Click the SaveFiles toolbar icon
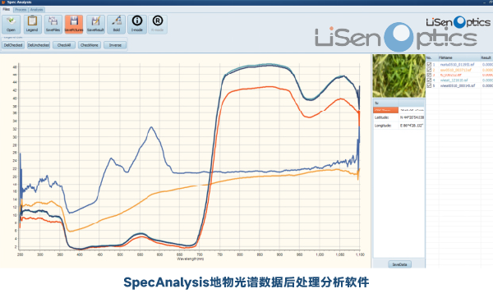The height and width of the screenshot is (298, 493). [53, 24]
